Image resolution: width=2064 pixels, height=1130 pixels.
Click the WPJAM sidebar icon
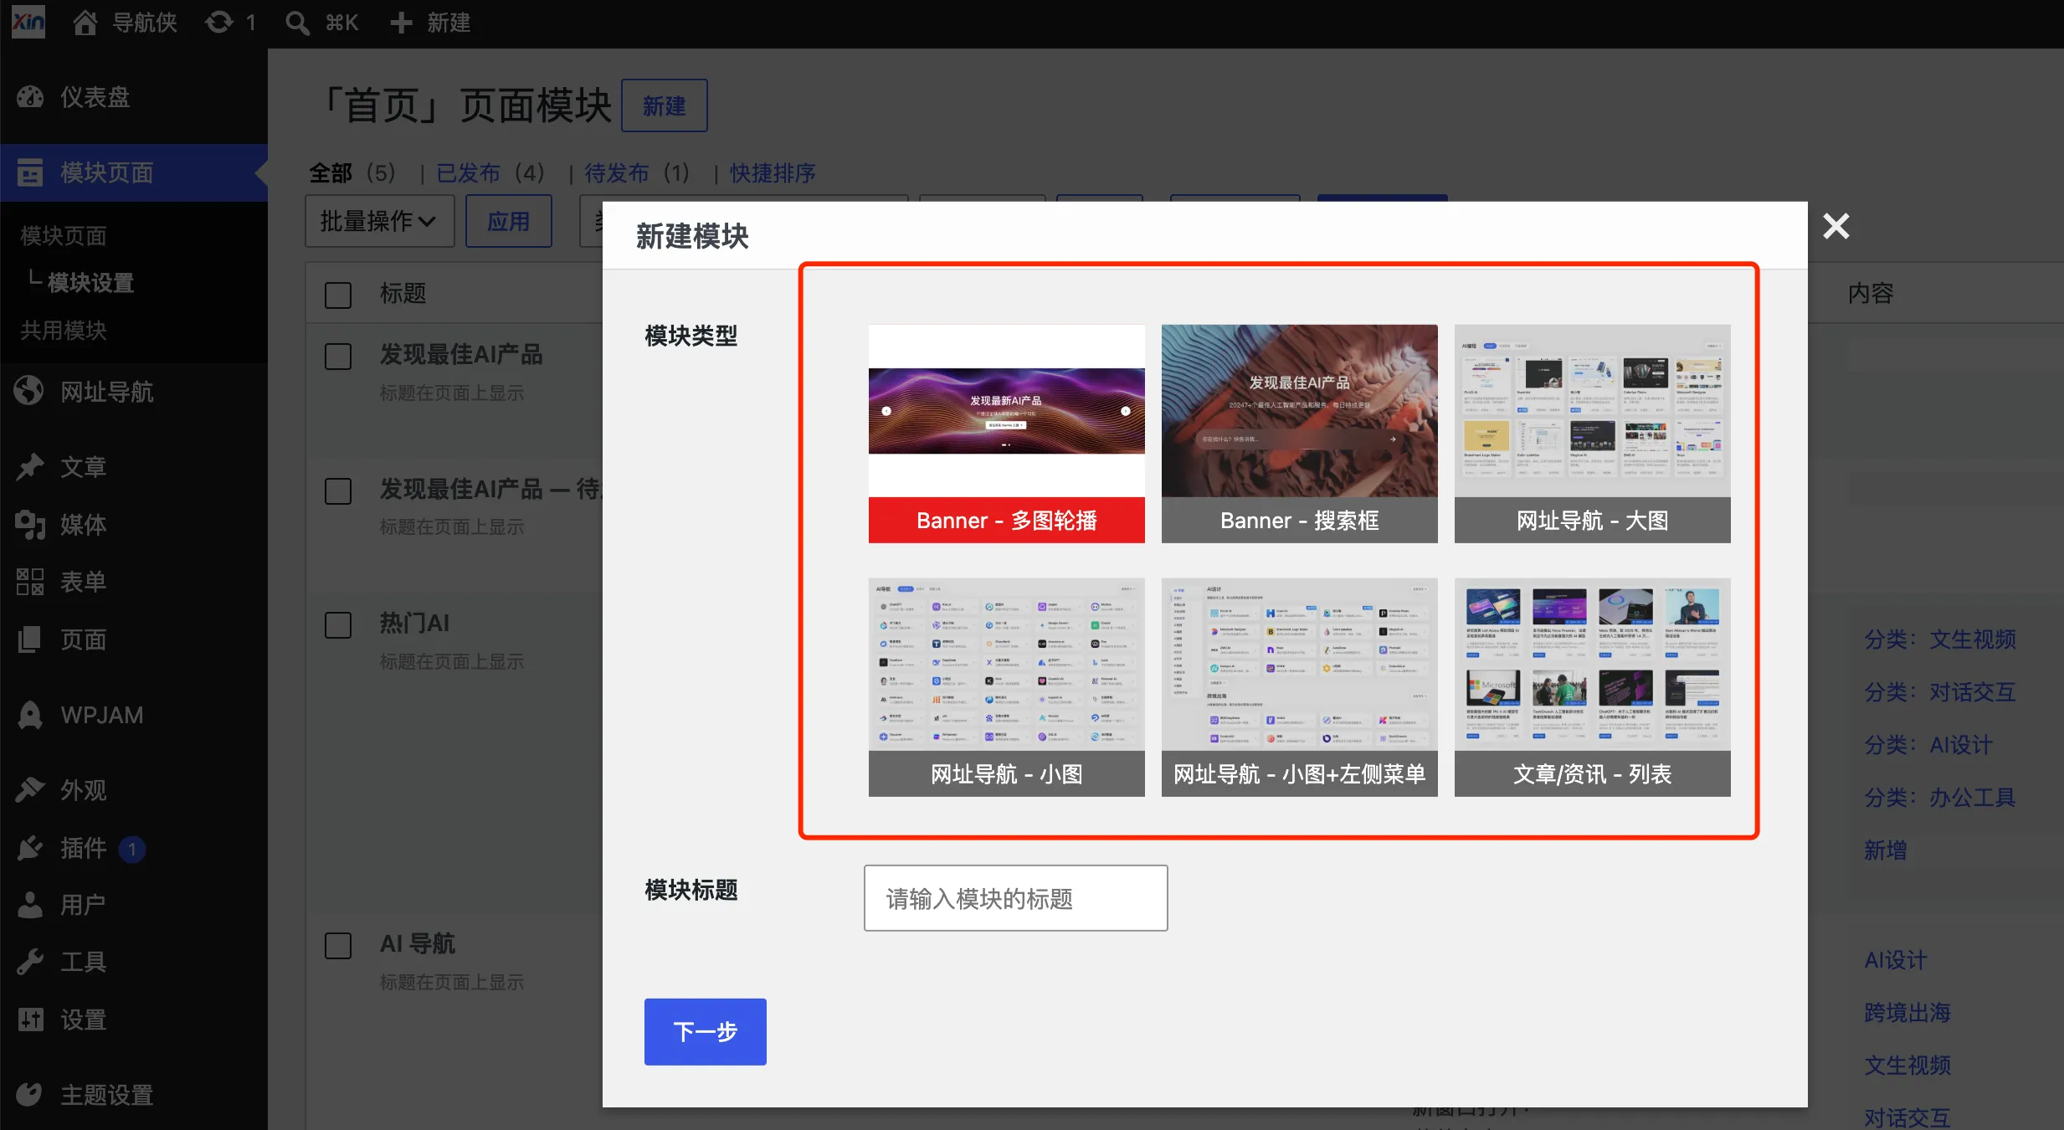[30, 715]
